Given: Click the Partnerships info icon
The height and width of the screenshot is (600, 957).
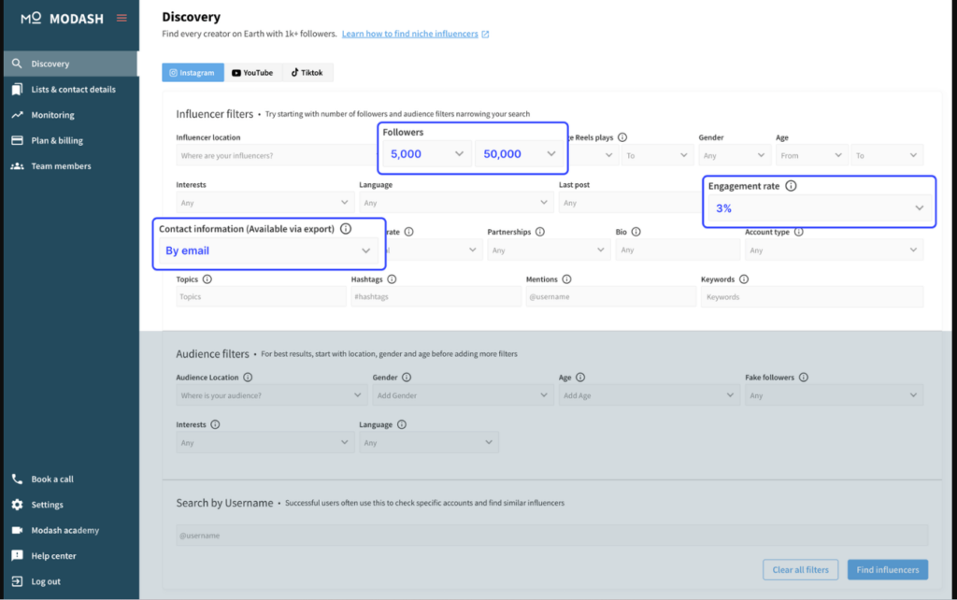Looking at the screenshot, I should click(540, 232).
